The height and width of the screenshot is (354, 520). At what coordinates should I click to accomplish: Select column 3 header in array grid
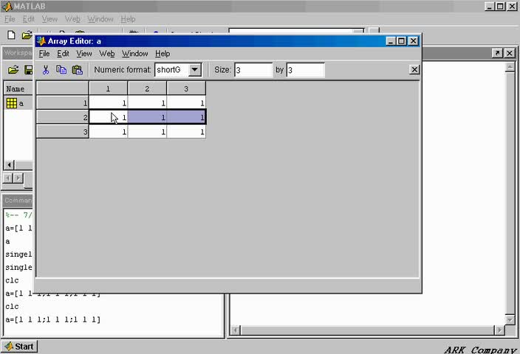(x=186, y=88)
